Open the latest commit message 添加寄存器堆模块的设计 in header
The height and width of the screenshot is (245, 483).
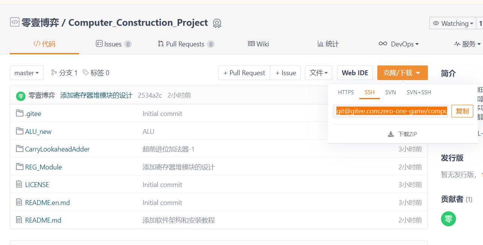tap(96, 95)
